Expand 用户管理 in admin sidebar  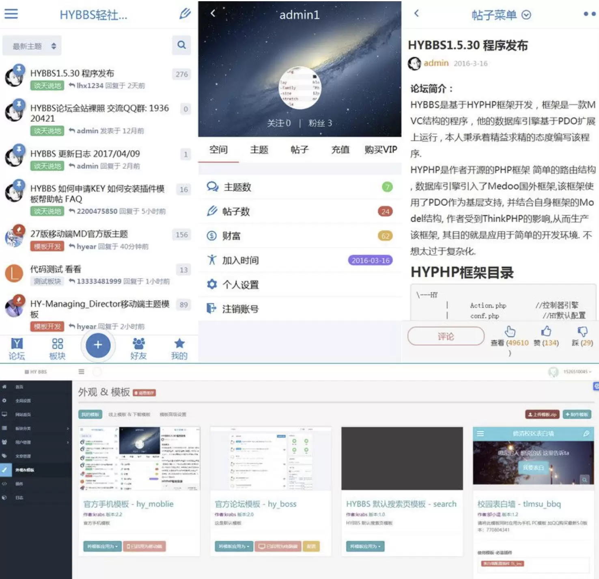pyautogui.click(x=36, y=442)
